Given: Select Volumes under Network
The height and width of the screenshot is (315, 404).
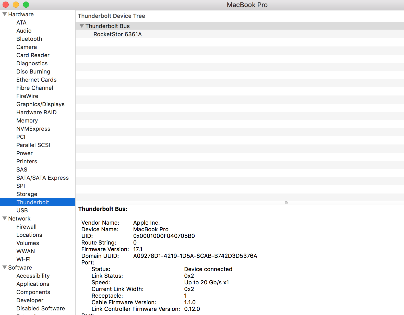Looking at the screenshot, I should [28, 243].
